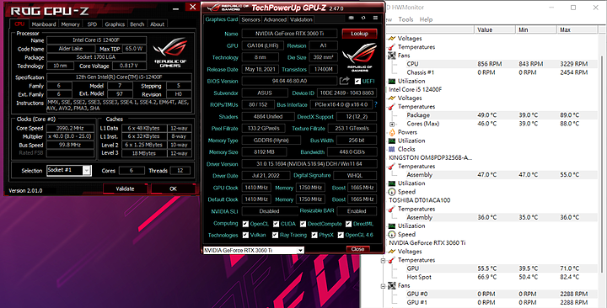Take a screenshot via GPU-Z camera icon
This screenshot has height=308, width=607.
(x=351, y=18)
